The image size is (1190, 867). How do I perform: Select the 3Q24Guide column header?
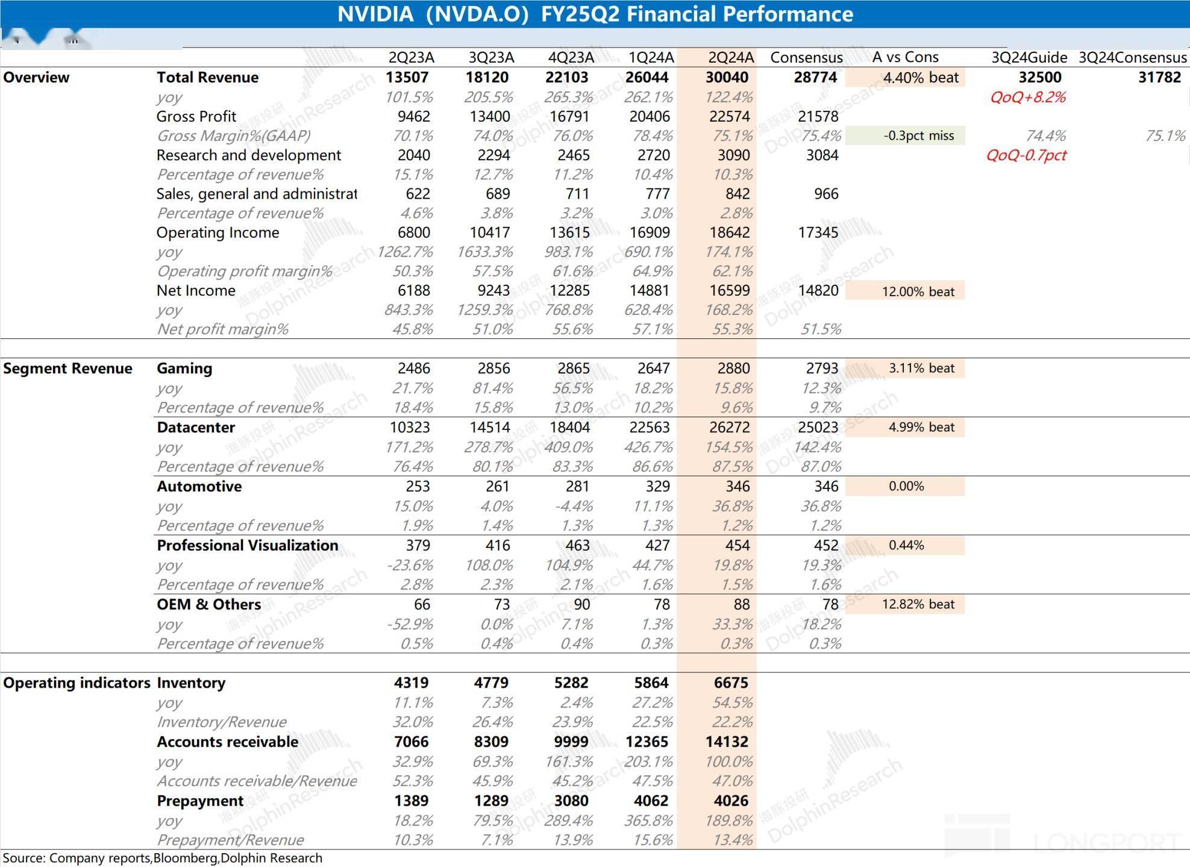coord(1029,57)
